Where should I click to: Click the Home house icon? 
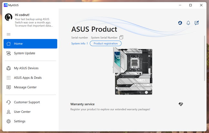(8, 44)
